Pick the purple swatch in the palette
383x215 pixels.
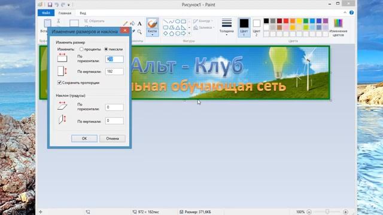(326, 21)
